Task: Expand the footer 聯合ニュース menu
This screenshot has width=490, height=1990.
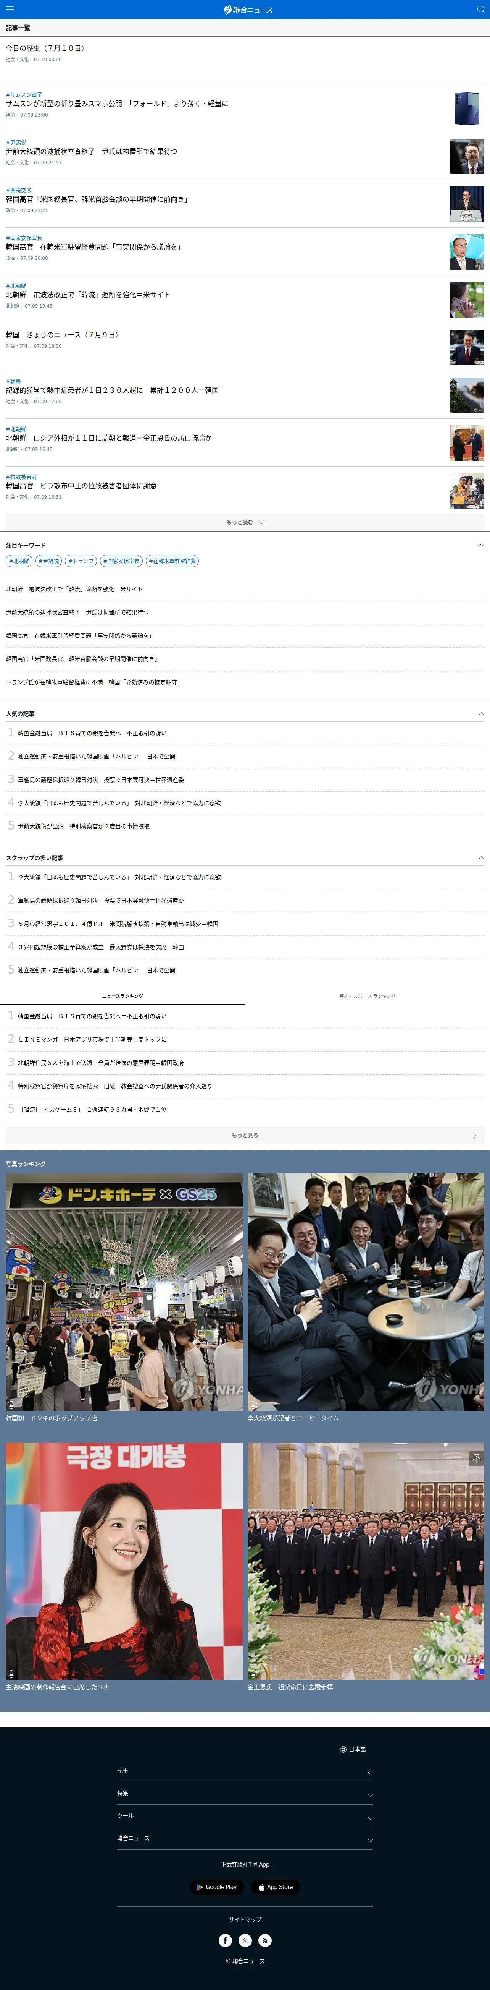Action: click(x=245, y=1839)
